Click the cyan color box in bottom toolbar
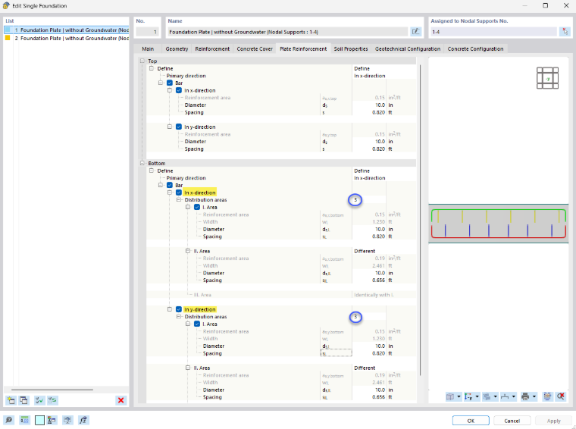Screen dimensions: 576x429 [x=39, y=420]
